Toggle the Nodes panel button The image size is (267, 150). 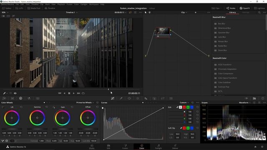[231, 8]
